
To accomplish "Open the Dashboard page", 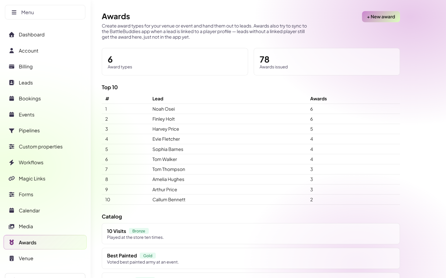I will click(x=45, y=34).
